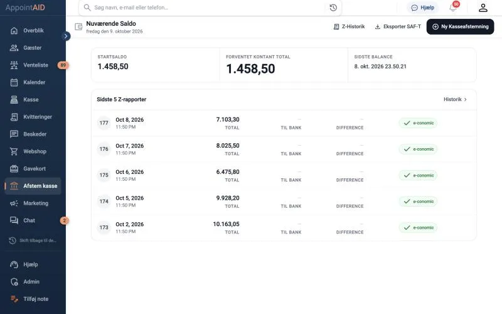502x314 pixels.
Task: Open Z-report 177 from Oct 8
Action: point(284,123)
